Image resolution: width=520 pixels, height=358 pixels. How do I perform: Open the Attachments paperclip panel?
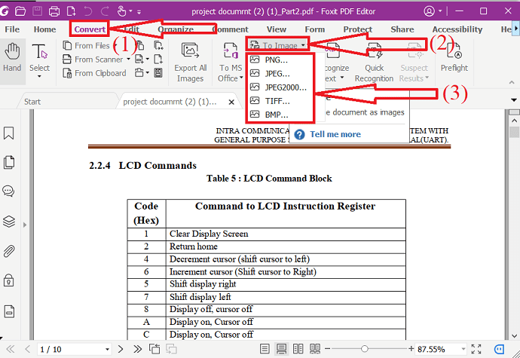[x=8, y=251]
